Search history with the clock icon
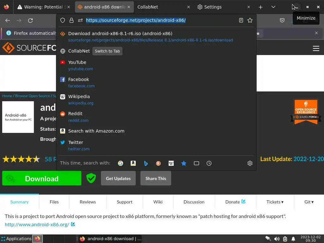This screenshot has width=324, height=243. 209,163
